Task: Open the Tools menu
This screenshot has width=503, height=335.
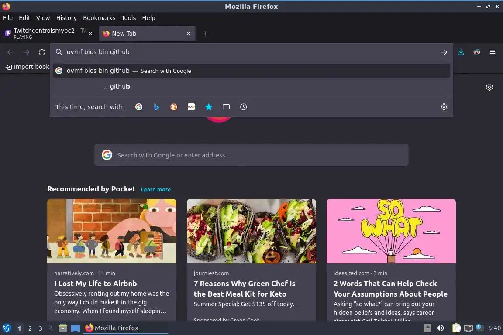Action: pos(129,18)
